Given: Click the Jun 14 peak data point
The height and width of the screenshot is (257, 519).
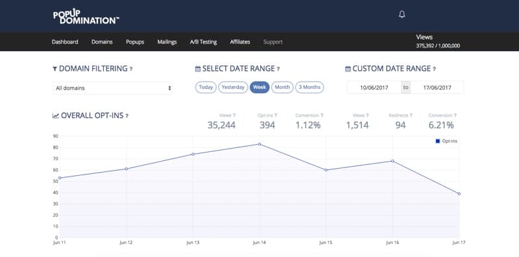Looking at the screenshot, I should click(x=259, y=144).
